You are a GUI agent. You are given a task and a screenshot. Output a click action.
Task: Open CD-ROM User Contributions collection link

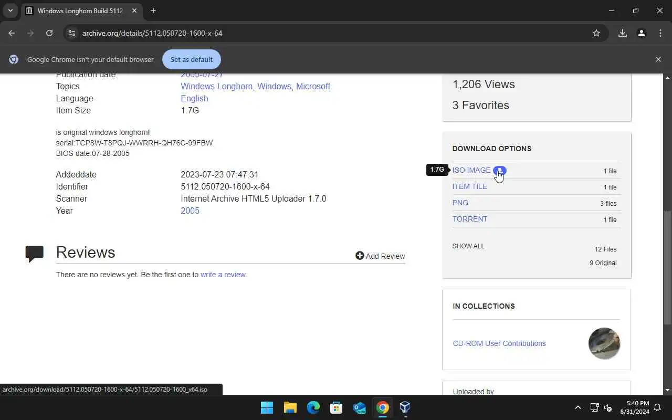499,343
